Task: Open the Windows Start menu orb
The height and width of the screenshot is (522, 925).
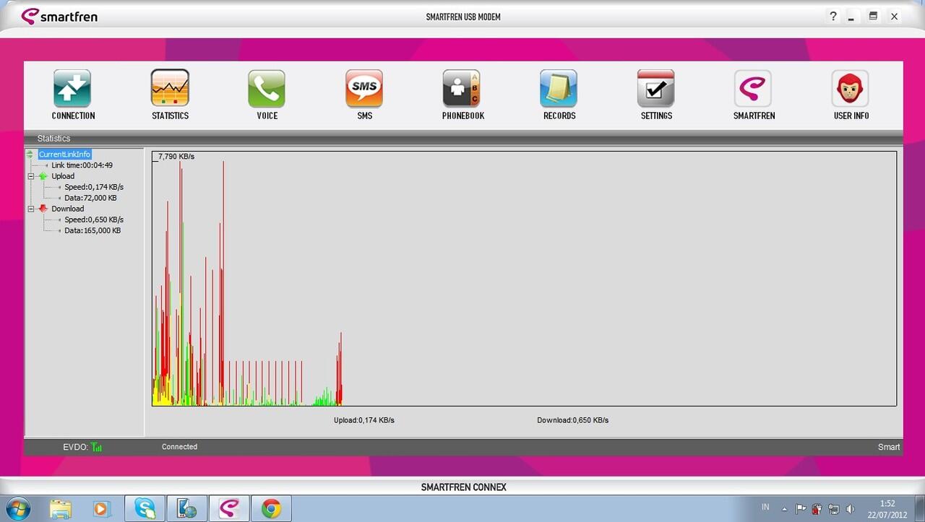Action: click(x=17, y=508)
